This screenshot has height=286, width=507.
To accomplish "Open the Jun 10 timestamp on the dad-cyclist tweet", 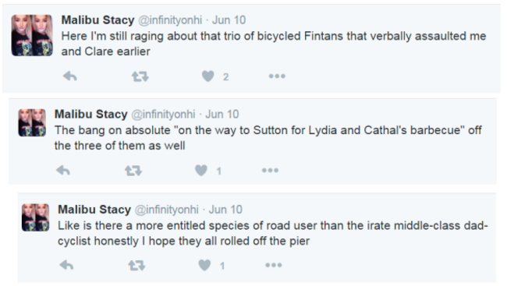I will click(225, 210).
